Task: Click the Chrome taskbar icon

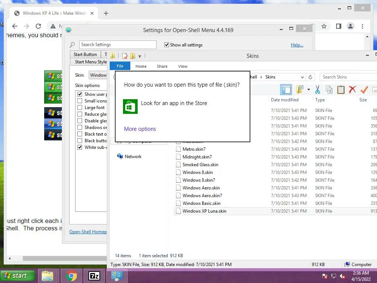Action: [71, 276]
